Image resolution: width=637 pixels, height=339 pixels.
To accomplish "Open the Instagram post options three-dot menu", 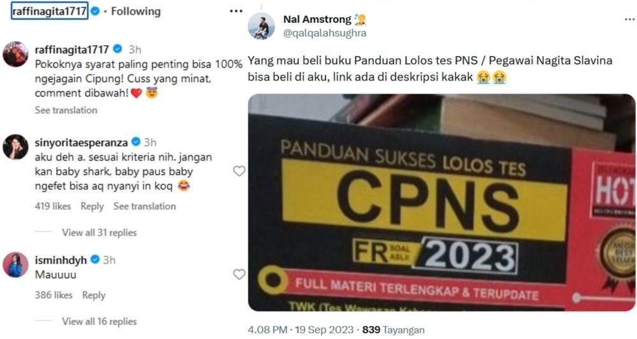I will pos(236,11).
